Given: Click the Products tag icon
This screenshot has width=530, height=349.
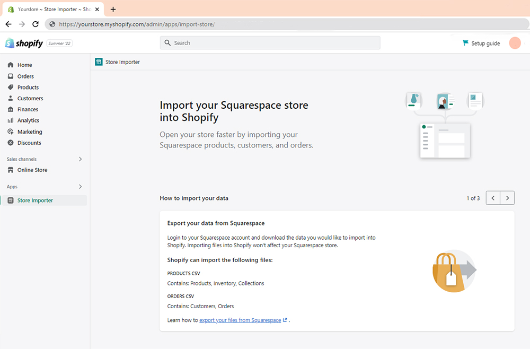Looking at the screenshot, I should pyautogui.click(x=11, y=87).
